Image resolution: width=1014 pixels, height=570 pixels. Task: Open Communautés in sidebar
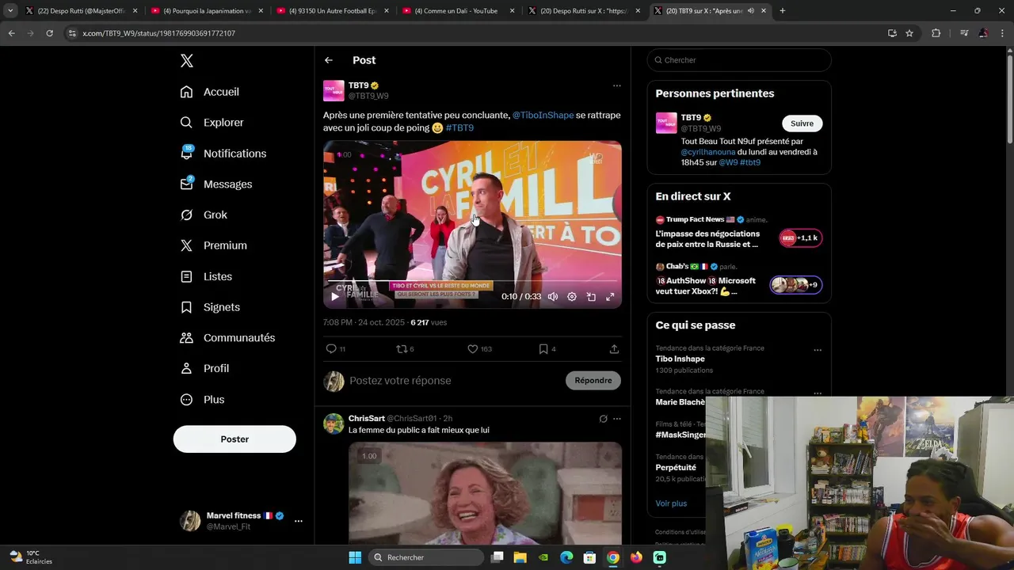[227, 338]
